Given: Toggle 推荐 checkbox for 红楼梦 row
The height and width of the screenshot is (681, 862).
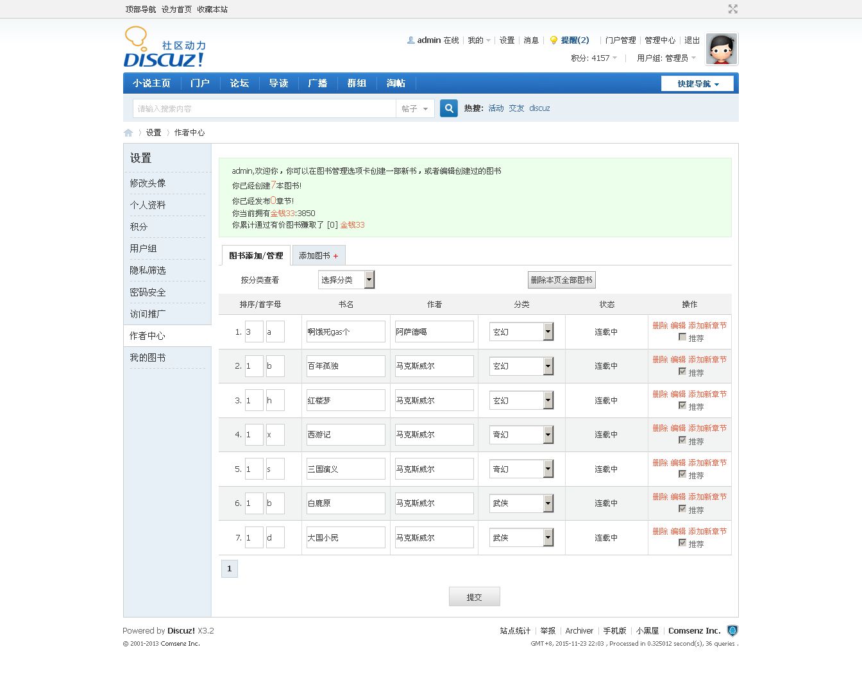Looking at the screenshot, I should (x=682, y=406).
